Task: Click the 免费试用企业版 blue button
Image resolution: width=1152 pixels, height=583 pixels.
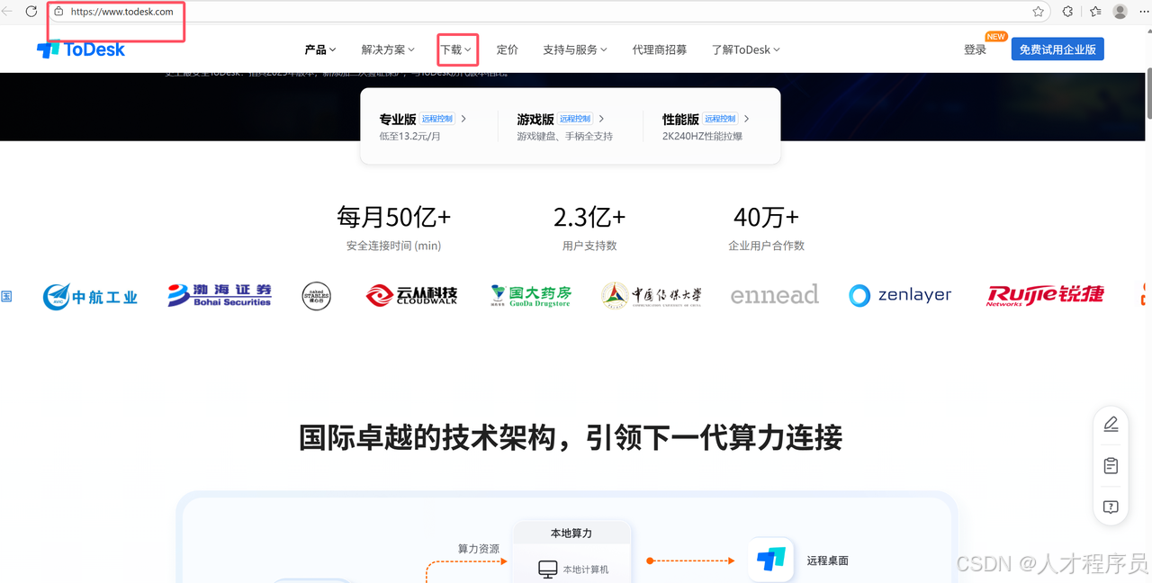Action: [x=1057, y=49]
